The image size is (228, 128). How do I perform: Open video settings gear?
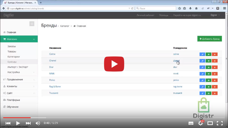click(201, 123)
